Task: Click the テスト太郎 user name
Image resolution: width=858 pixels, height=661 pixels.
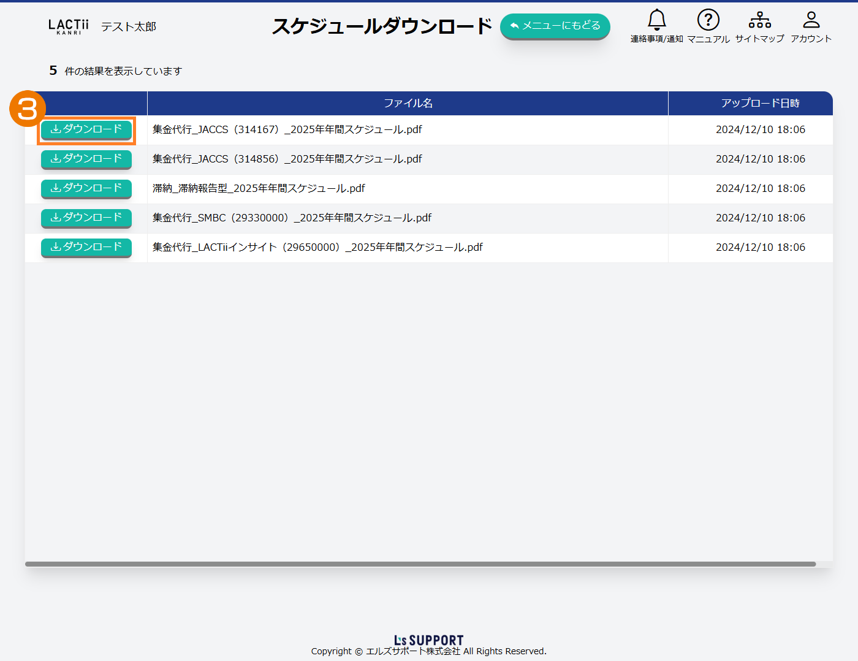Action: pos(129,27)
